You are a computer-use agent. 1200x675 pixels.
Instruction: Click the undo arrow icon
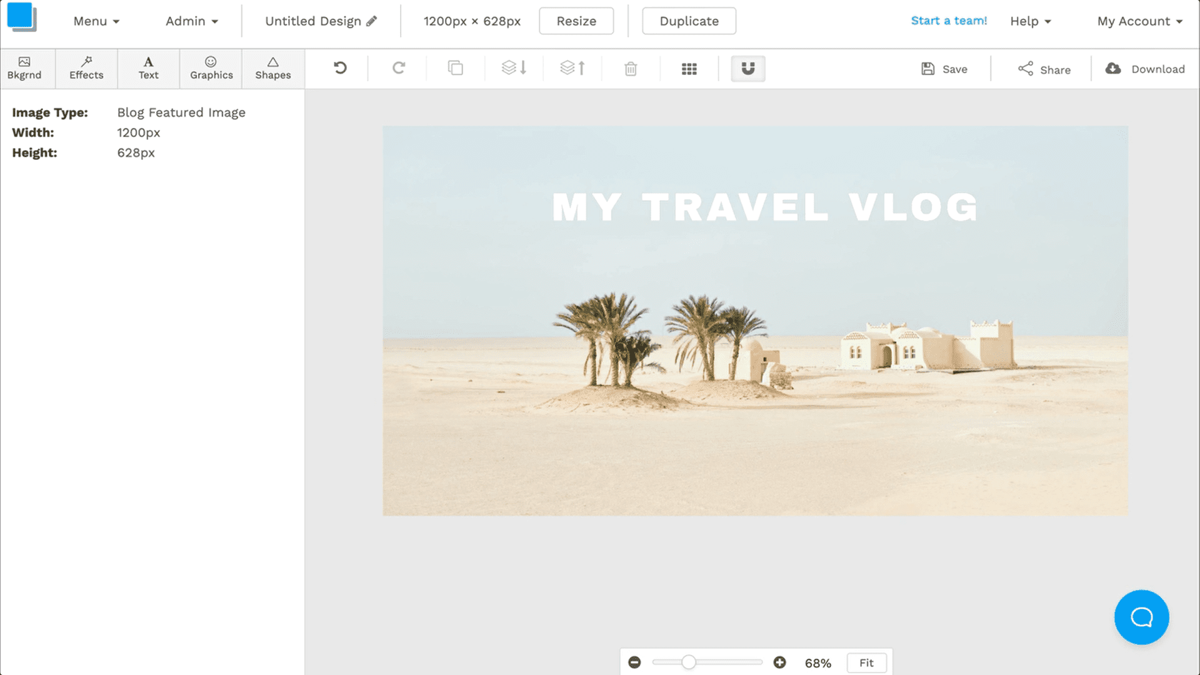coord(340,68)
